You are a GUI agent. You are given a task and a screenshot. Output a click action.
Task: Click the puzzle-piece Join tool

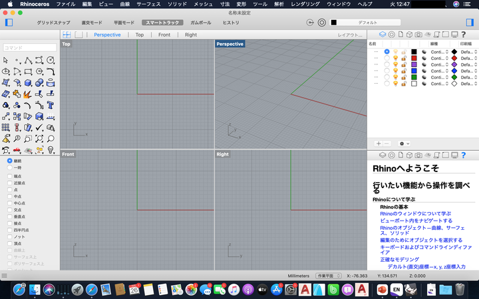[17, 94]
